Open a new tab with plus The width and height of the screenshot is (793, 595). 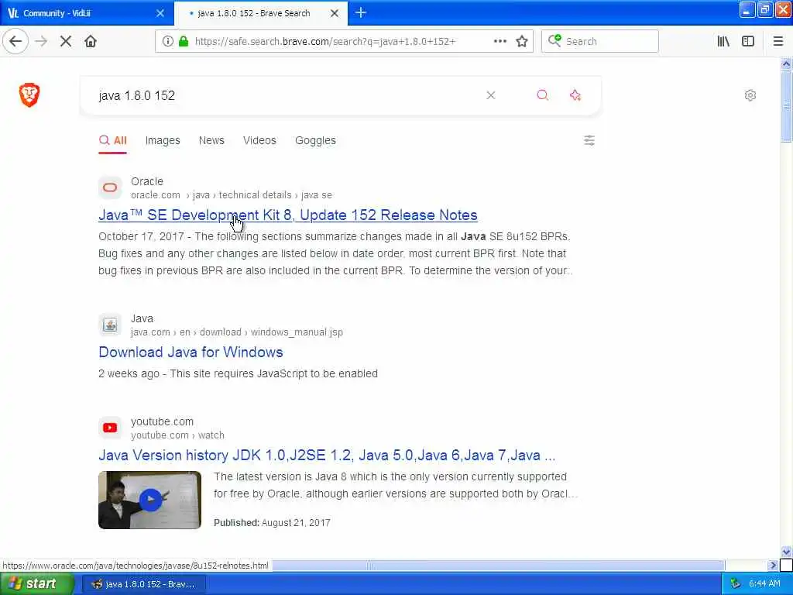coord(361,12)
